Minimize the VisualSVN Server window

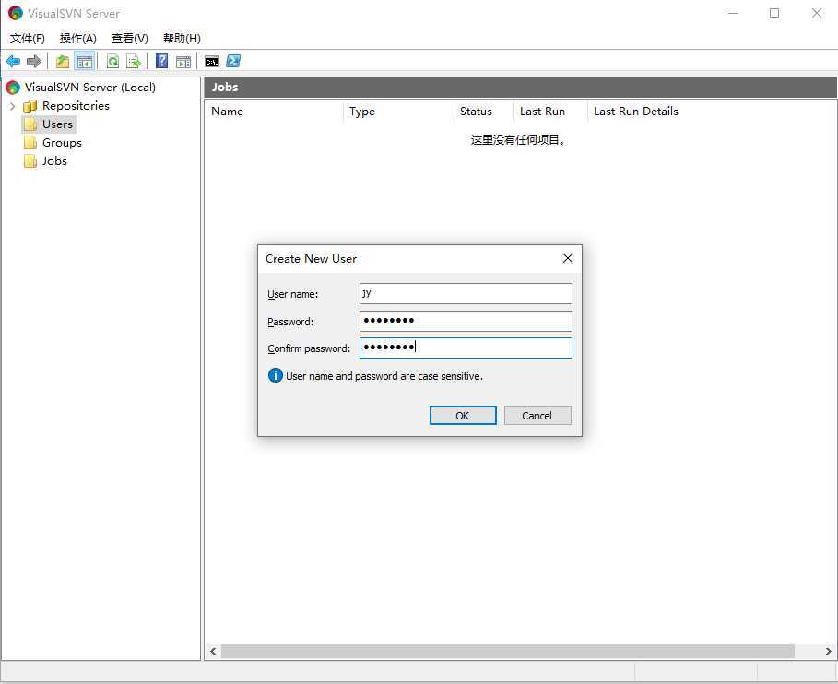733,13
